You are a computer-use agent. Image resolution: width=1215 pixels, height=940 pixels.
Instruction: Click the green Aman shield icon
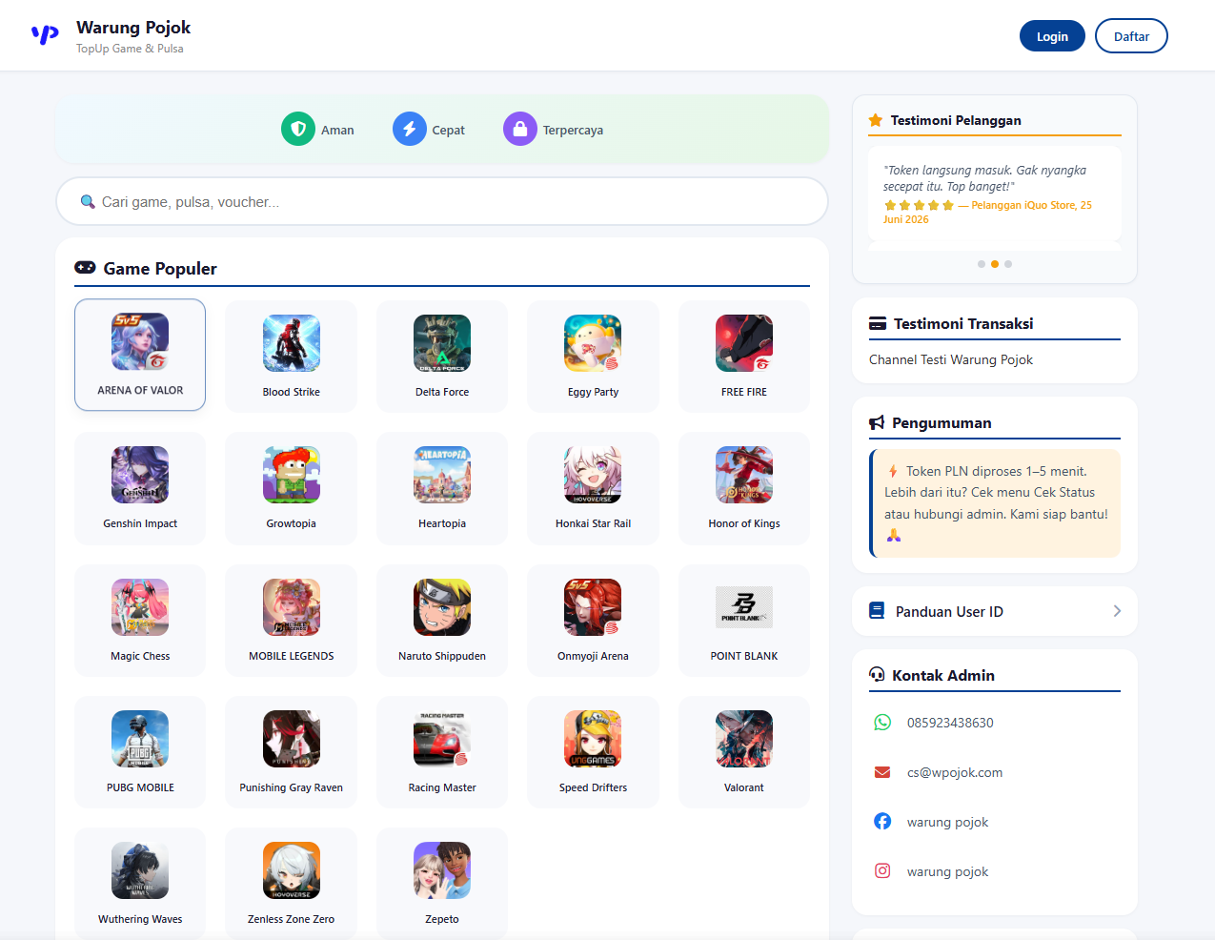tap(298, 129)
